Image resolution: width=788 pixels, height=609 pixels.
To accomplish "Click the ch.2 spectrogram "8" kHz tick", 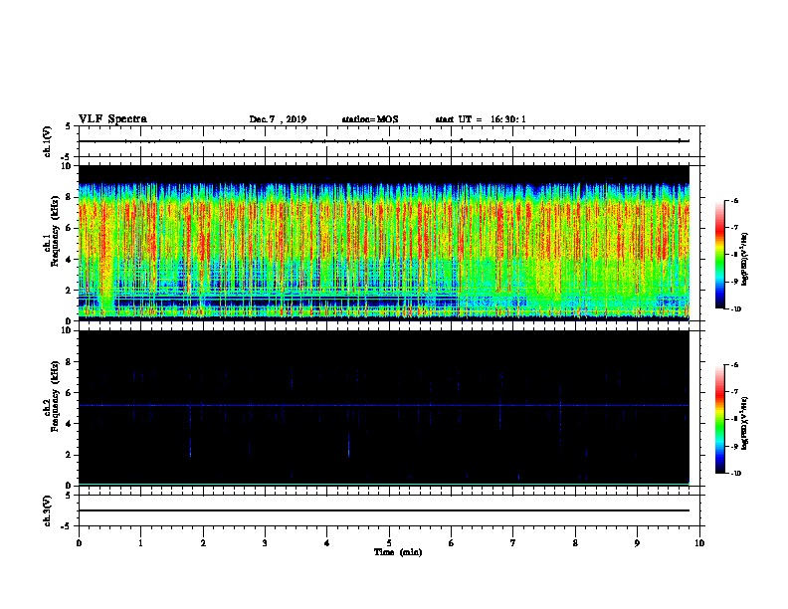I will [x=70, y=362].
